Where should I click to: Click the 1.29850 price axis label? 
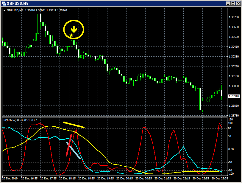[x=234, y=106]
